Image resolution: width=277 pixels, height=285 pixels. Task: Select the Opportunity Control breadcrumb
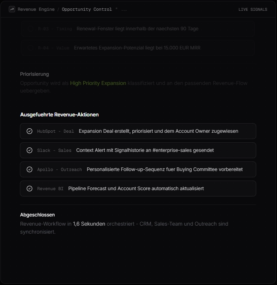click(87, 9)
